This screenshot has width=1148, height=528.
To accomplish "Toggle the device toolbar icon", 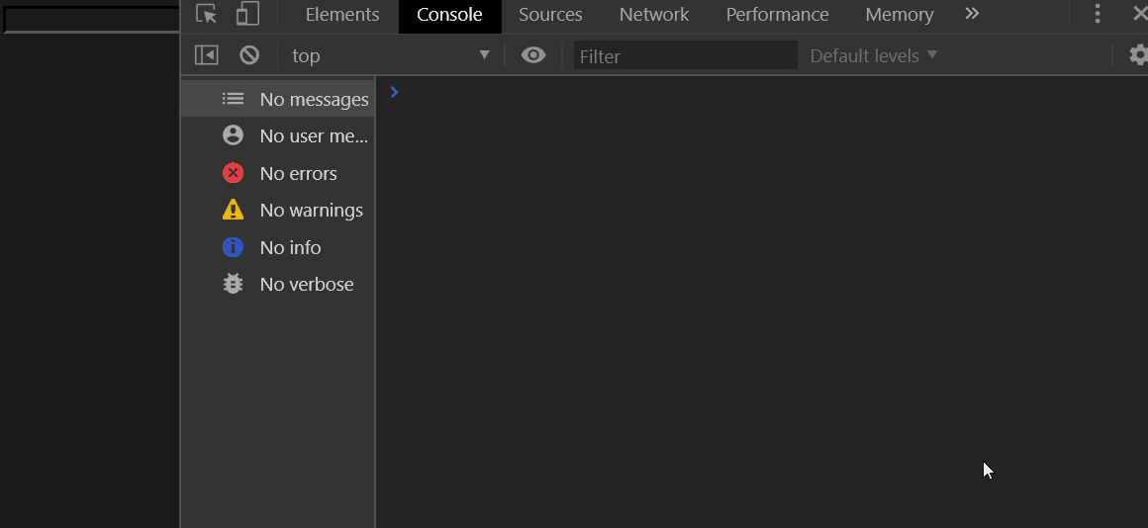I will tap(248, 14).
